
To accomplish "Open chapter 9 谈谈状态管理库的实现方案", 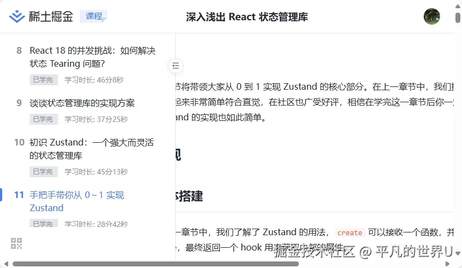I will click(x=82, y=103).
